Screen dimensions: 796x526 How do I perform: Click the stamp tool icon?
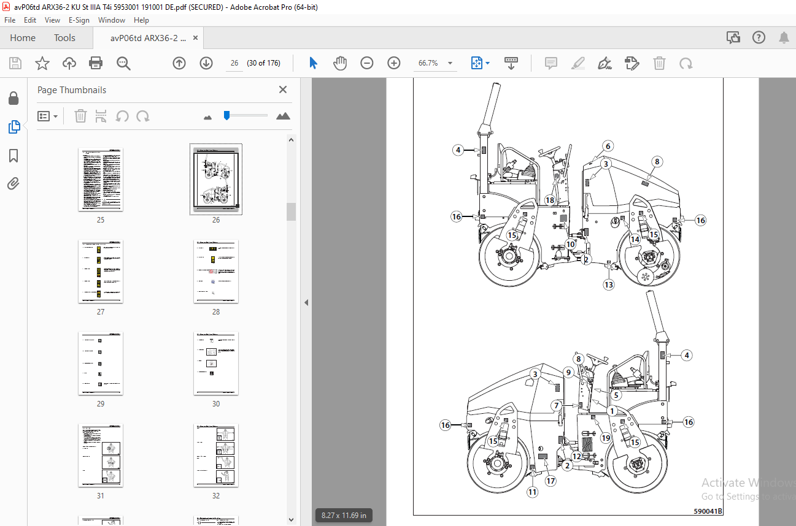click(632, 63)
